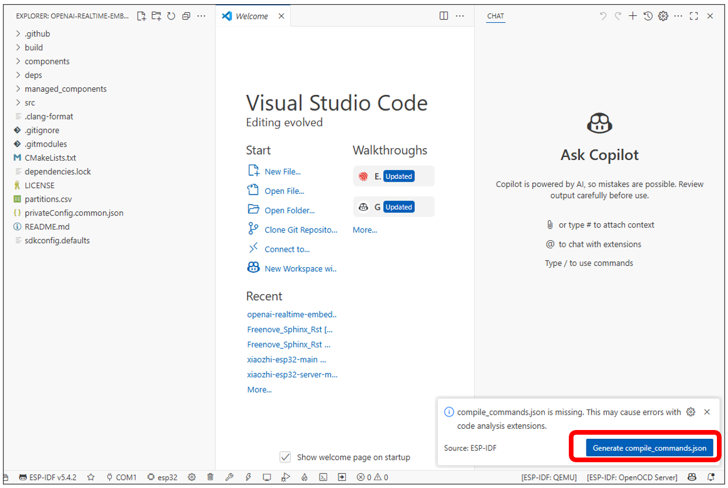Flash device with lightning bolt icon
This screenshot has height=488, width=728.
(248, 477)
